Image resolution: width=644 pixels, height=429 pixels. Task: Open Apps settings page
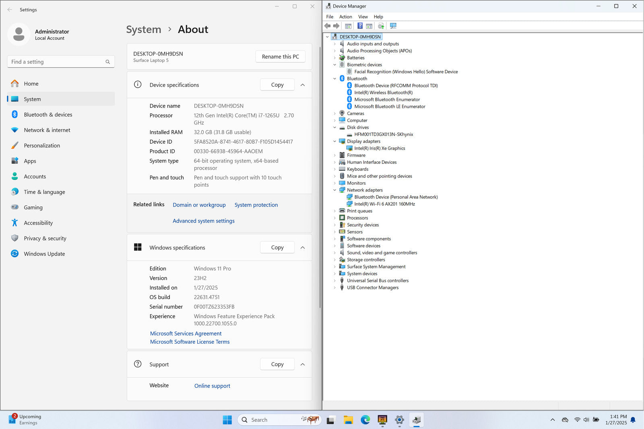pyautogui.click(x=61, y=161)
